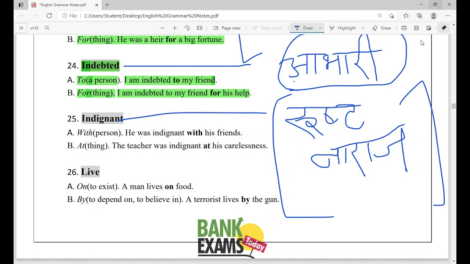Rotate the PDF page
The width and height of the screenshot is (470, 264).
click(187, 28)
